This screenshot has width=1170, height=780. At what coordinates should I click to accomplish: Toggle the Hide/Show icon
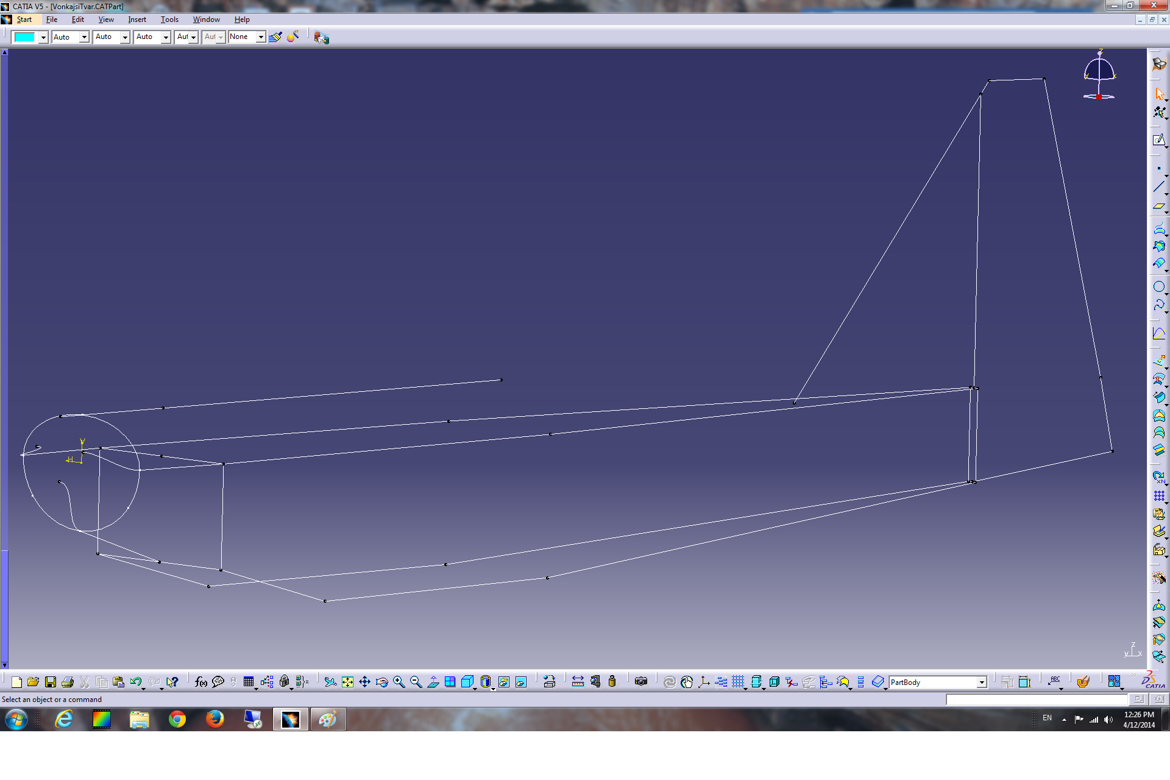pos(503,682)
